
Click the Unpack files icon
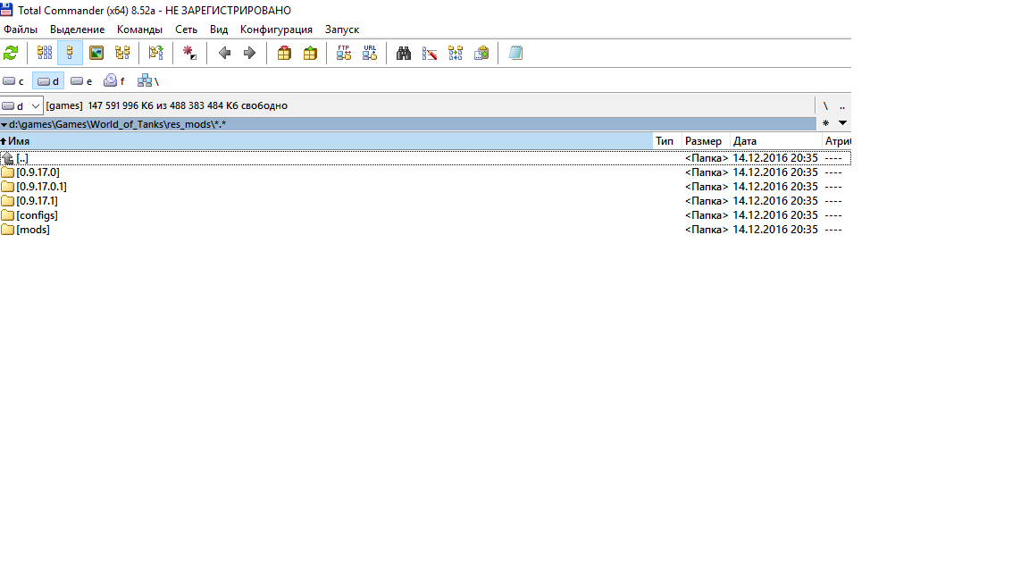(x=310, y=54)
